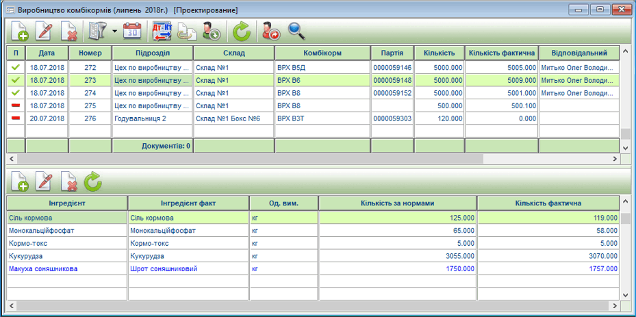Toggle red dash status of document 275

[x=16, y=106]
